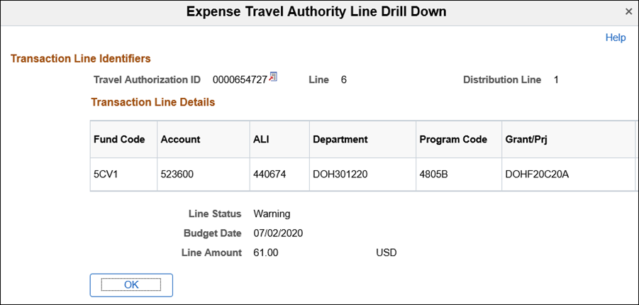Click the Line Amount 61.00 value
The image size is (639, 305).
[x=265, y=253]
